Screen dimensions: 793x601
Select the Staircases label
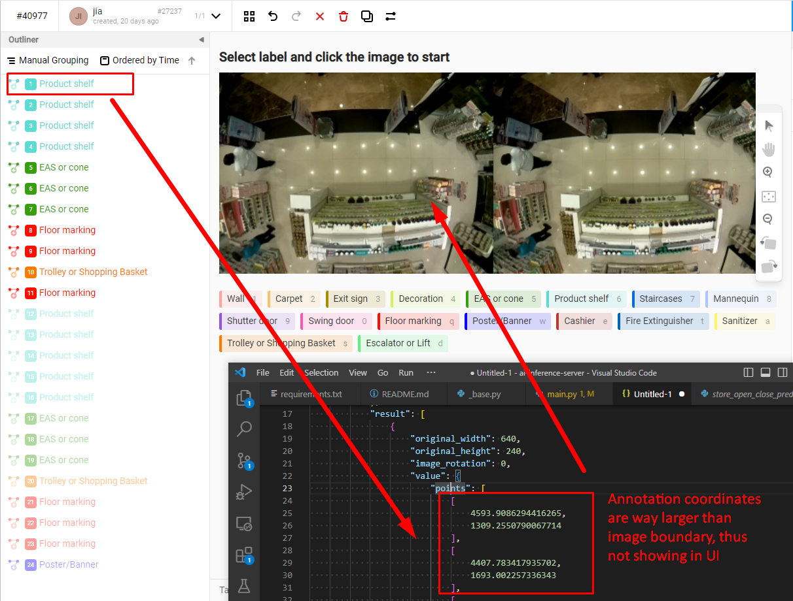point(665,299)
